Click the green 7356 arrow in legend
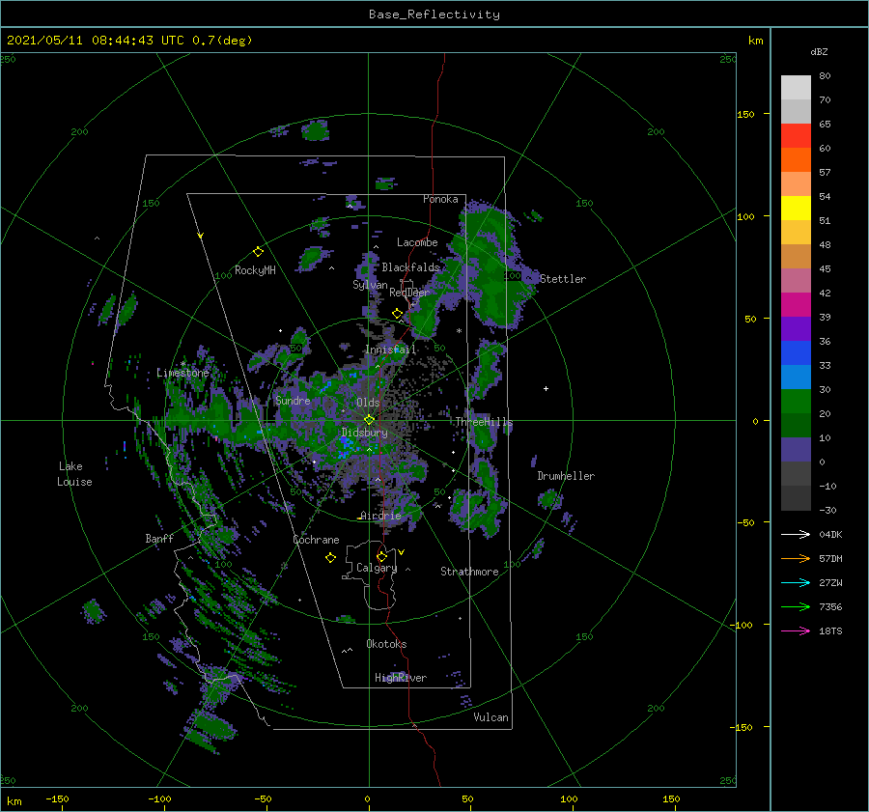Screen dimensions: 869x812 (796, 607)
